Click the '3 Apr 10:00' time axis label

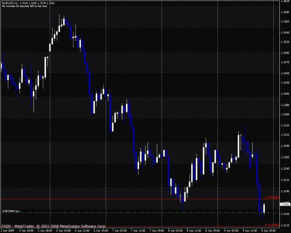(x=27, y=231)
